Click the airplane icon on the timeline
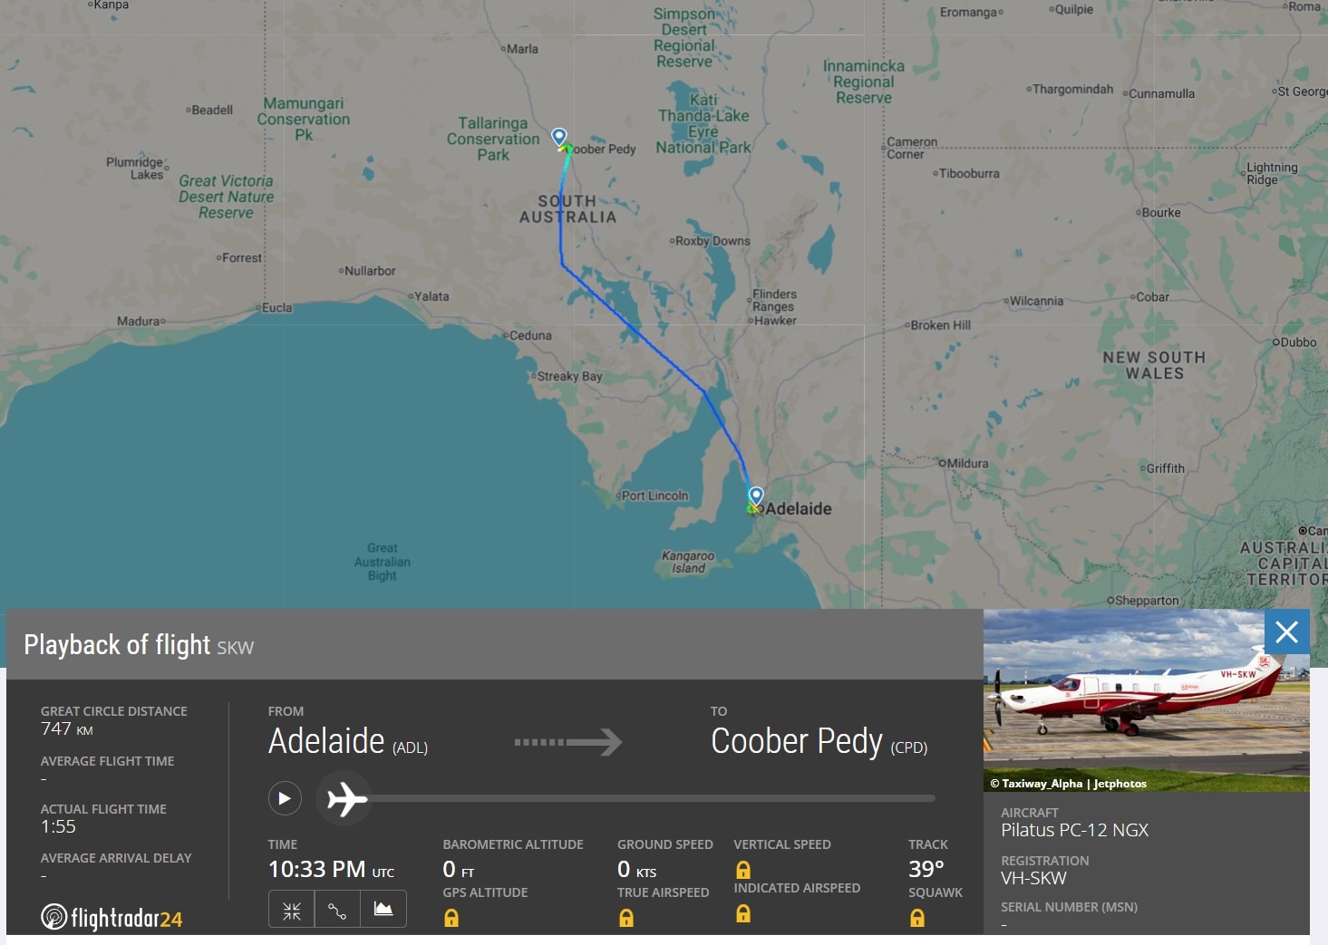Screen dimensions: 1328x945 click(x=344, y=799)
